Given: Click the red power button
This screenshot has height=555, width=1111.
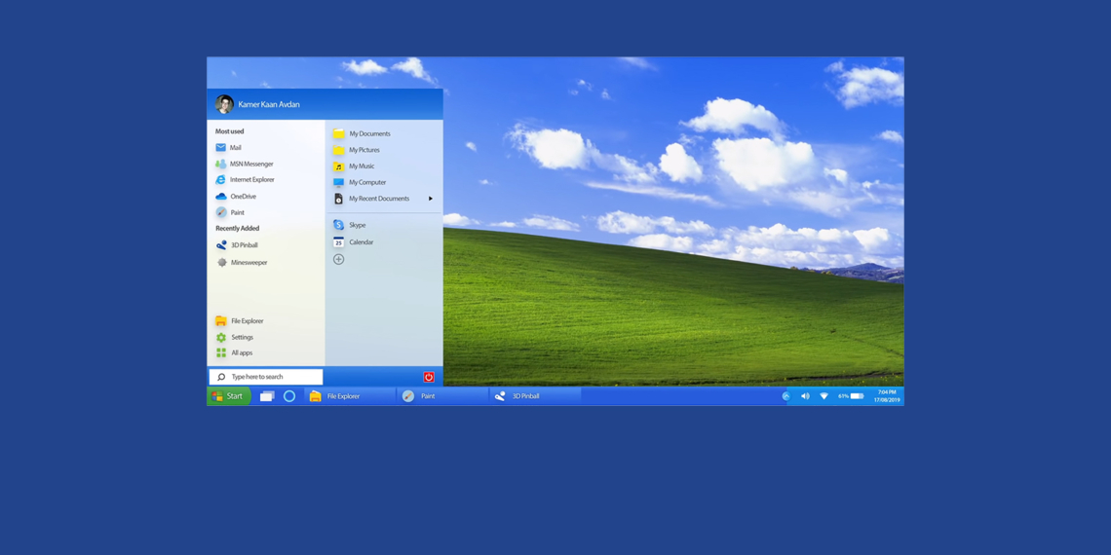Looking at the screenshot, I should pyautogui.click(x=429, y=377).
